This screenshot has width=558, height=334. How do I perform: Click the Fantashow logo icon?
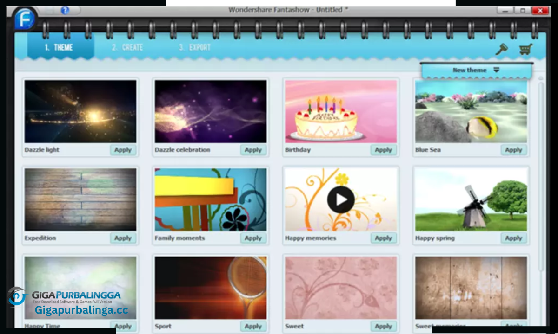(x=24, y=19)
